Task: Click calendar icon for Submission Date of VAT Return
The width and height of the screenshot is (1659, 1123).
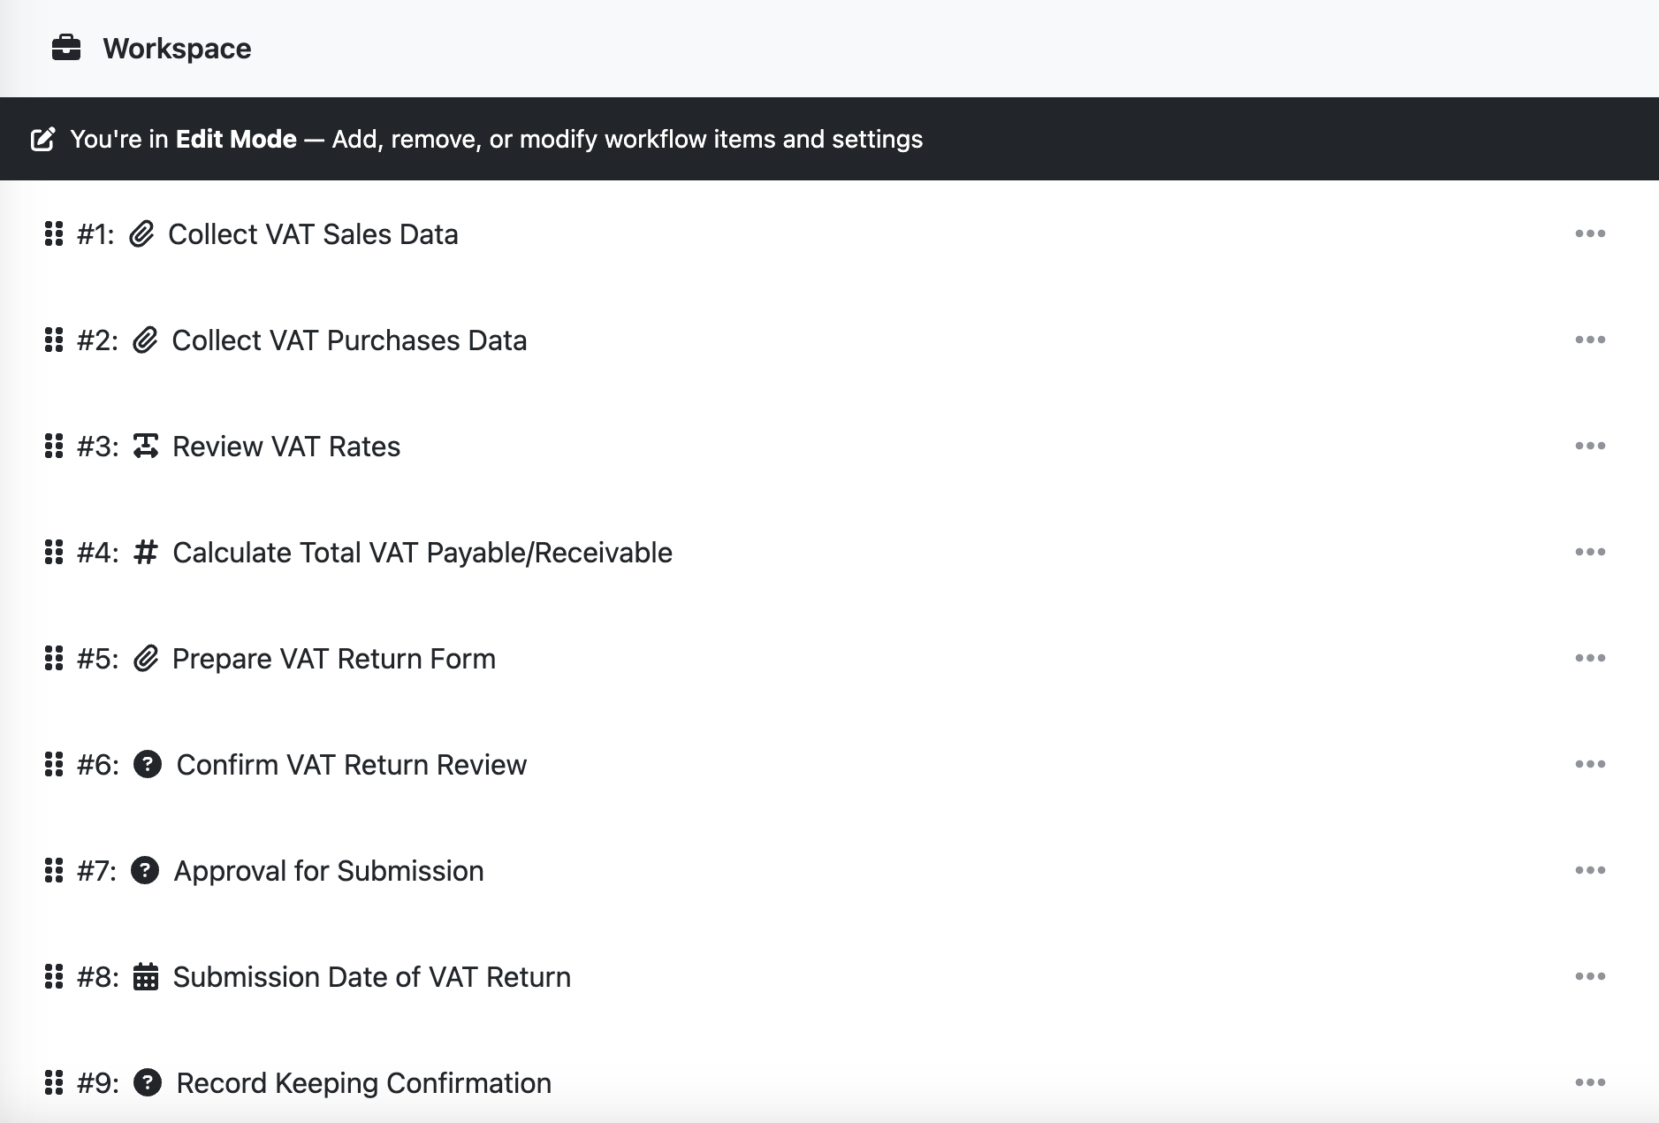Action: pyautogui.click(x=146, y=976)
